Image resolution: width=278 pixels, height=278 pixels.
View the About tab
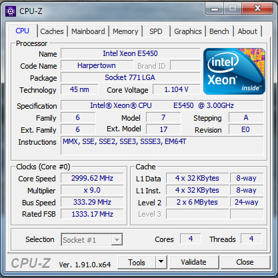247,31
